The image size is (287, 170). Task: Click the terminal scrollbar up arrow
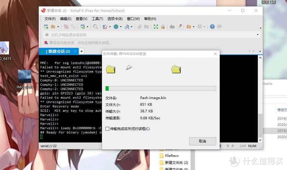260,58
